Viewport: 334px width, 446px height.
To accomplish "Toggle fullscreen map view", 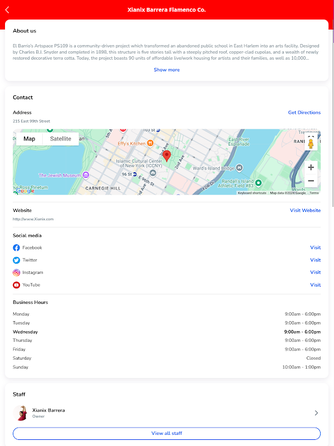I will coord(311,136).
